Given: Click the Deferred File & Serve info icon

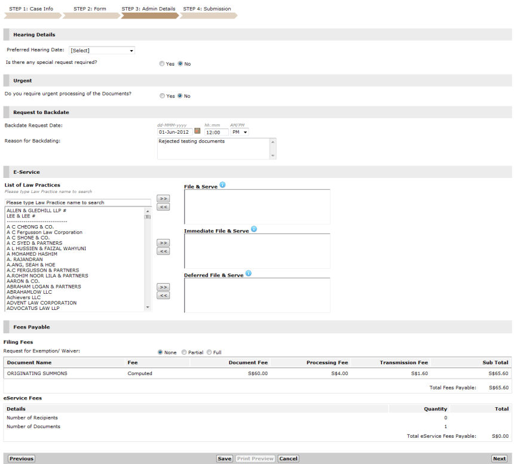Looking at the screenshot, I should tap(248, 274).
